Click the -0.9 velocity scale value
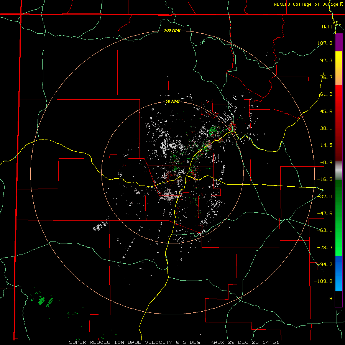Screen dimensions: 345x345 tap(326, 163)
